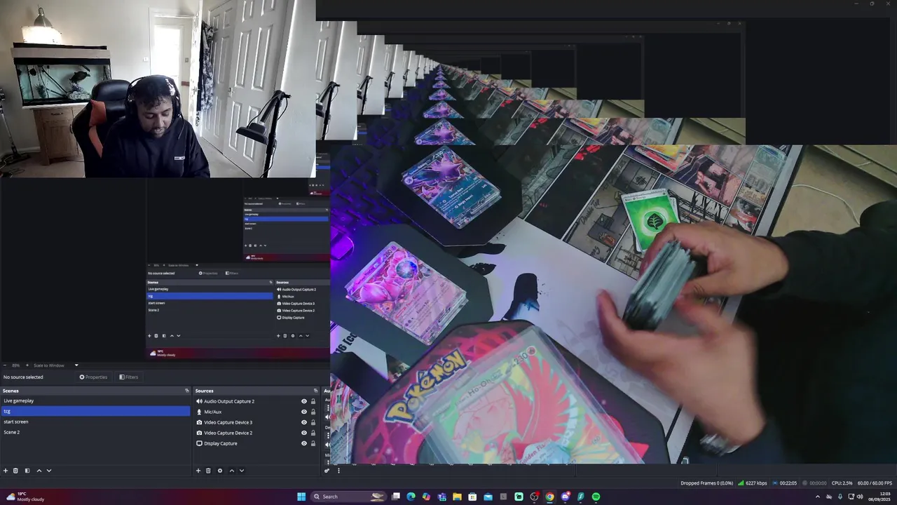Open Discord from the taskbar
Image resolution: width=897 pixels, height=505 pixels.
point(565,497)
